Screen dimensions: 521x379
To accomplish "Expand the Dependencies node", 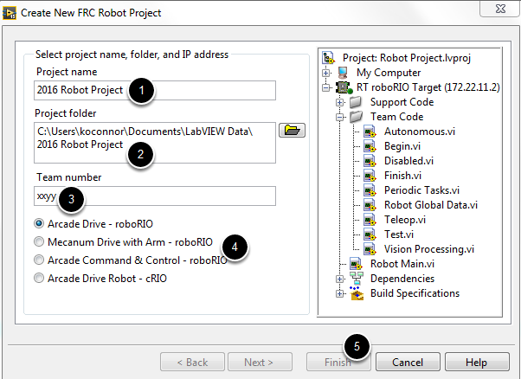I will [339, 279].
